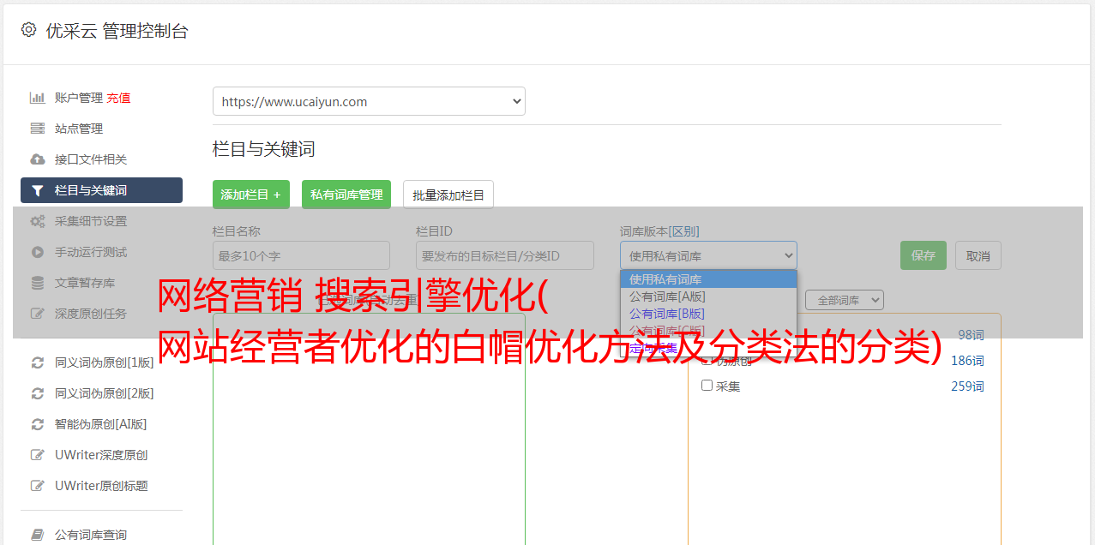Click the 栏目名称 input field
1095x545 pixels.
pos(301,255)
